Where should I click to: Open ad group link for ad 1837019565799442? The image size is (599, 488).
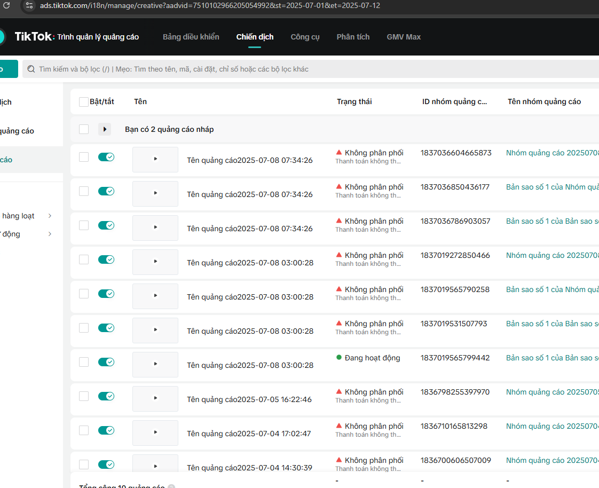pos(552,358)
